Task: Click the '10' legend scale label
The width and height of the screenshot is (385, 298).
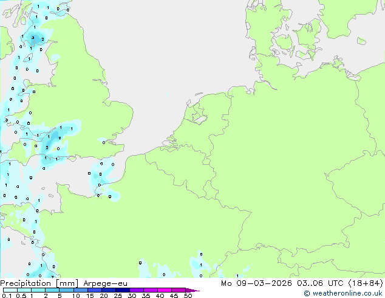Action: tap(76, 296)
